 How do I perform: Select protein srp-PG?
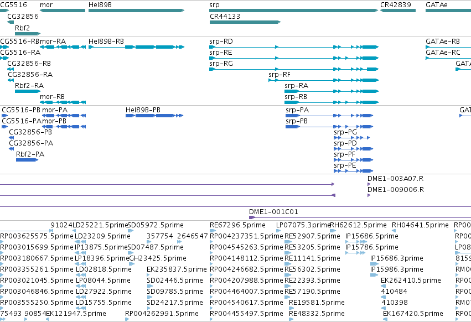352,138
